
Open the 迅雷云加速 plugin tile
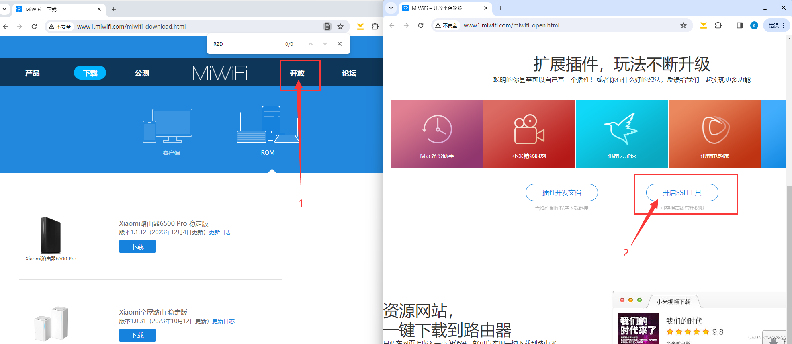[622, 134]
